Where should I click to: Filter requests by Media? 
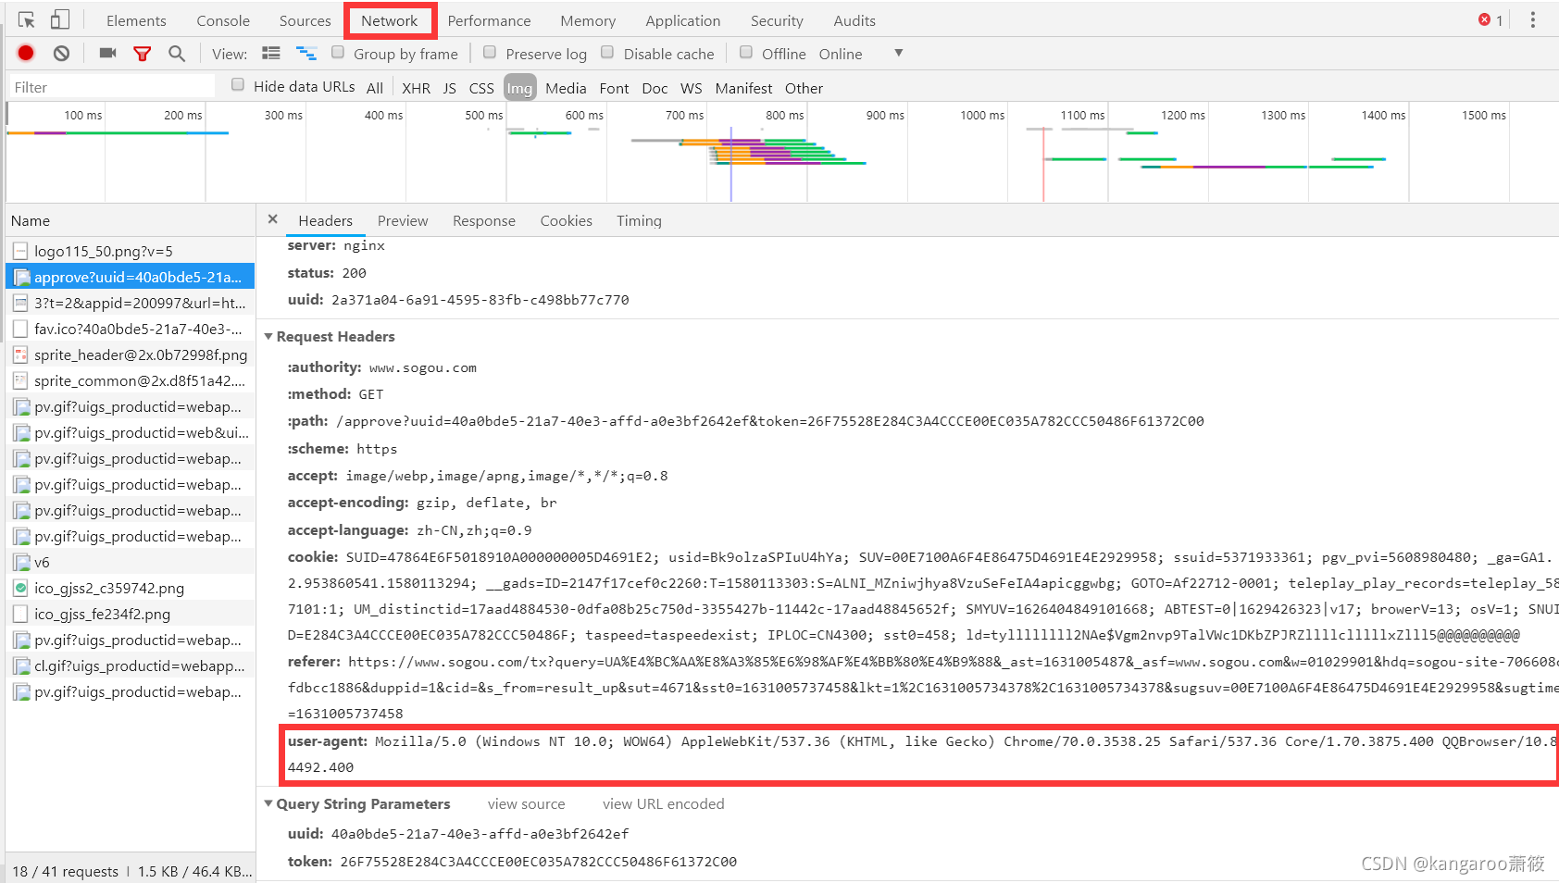point(566,88)
